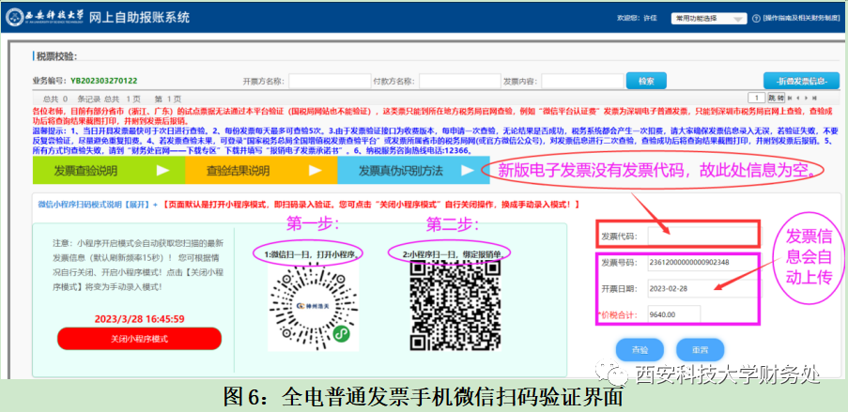The height and width of the screenshot is (412, 848).
Task: Open 操作指南及相关财务制度 link
Action: click(801, 19)
